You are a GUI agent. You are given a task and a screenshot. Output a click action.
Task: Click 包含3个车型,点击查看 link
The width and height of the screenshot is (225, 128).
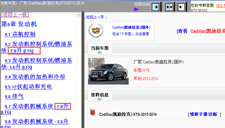[130, 34]
